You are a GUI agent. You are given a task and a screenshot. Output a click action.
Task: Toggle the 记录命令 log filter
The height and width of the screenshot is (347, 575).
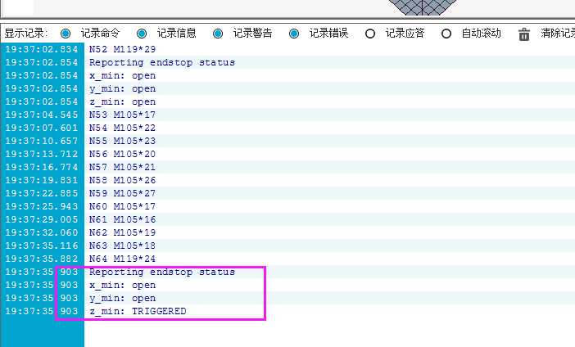(x=66, y=34)
